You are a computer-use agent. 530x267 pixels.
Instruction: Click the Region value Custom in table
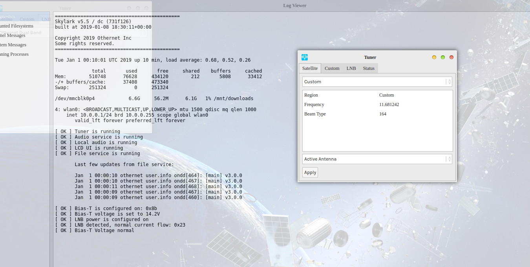pyautogui.click(x=386, y=95)
